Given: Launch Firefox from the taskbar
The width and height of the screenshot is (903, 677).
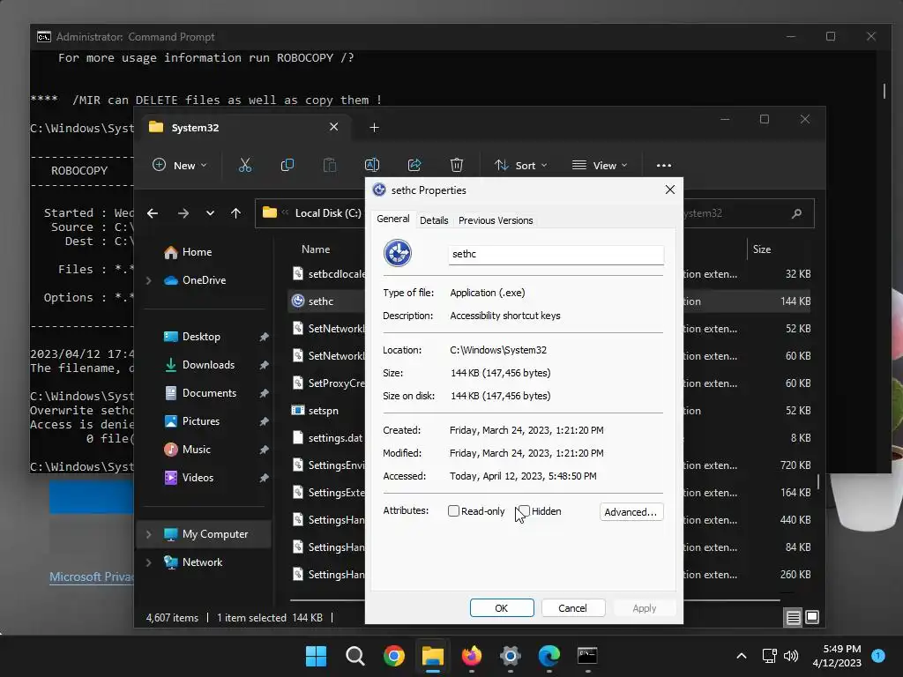Looking at the screenshot, I should pos(472,656).
